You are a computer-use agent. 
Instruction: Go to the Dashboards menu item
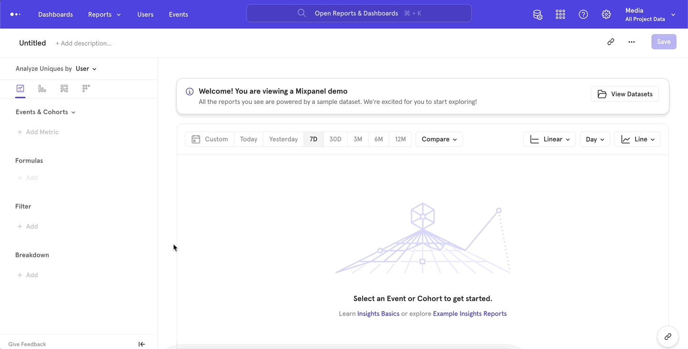[55, 14]
